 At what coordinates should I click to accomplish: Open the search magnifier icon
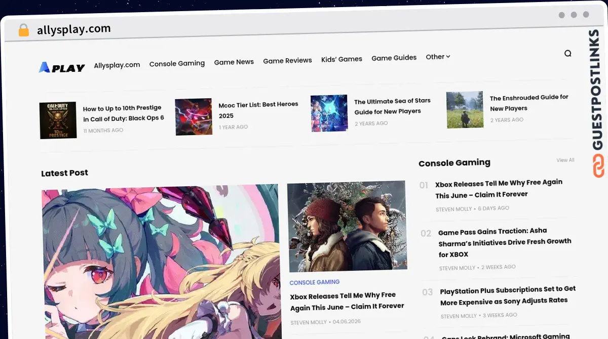pyautogui.click(x=567, y=53)
